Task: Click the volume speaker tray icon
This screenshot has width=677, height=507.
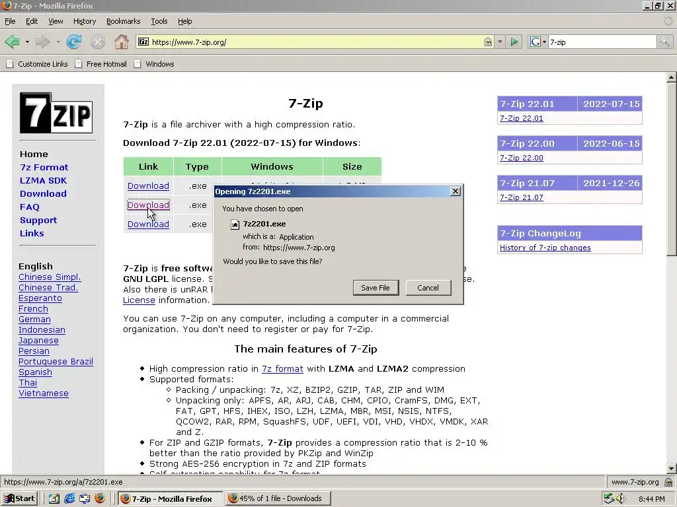Action: point(621,498)
